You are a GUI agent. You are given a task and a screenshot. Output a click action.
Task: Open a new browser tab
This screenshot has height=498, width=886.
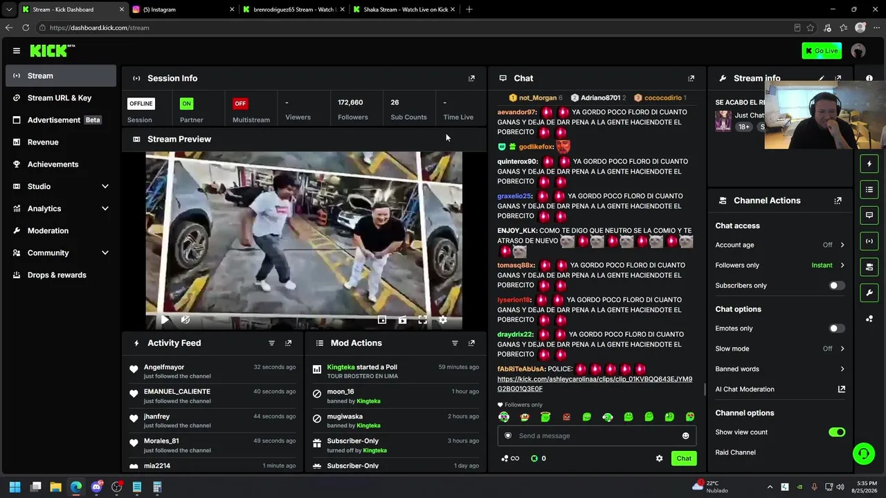[469, 10]
